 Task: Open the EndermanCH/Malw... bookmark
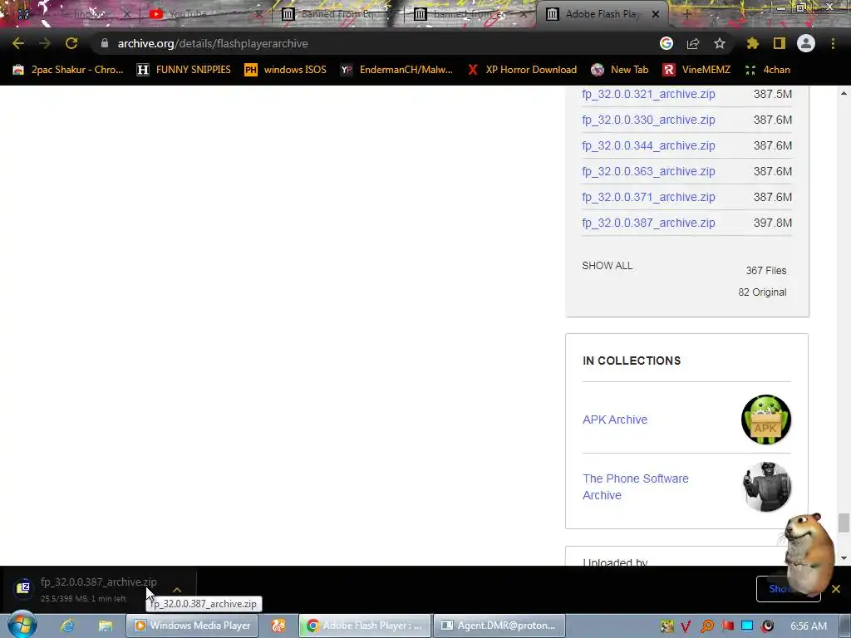(x=396, y=70)
